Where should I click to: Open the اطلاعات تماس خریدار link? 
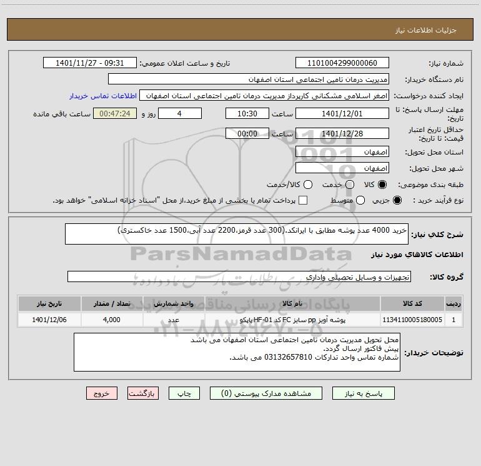point(103,96)
